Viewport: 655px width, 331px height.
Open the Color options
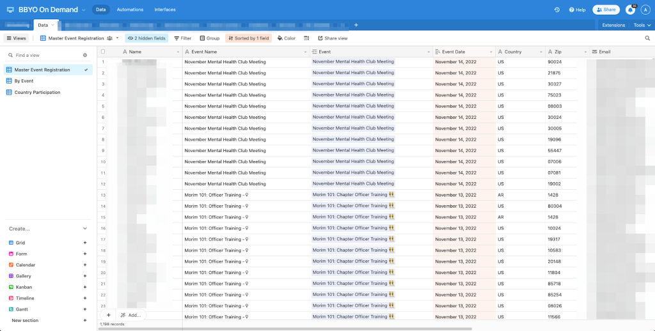[x=286, y=38]
